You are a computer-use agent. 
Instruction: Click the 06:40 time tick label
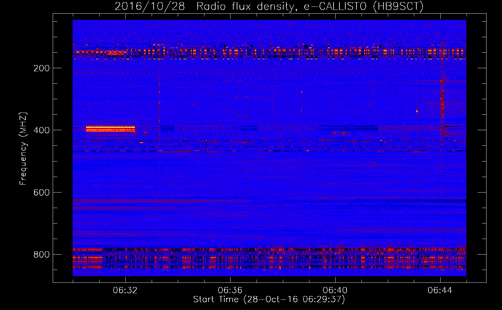(335, 290)
